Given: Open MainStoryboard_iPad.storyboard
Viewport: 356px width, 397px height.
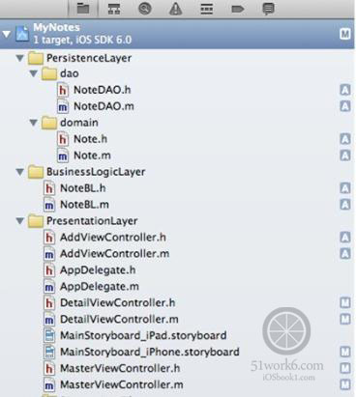Looking at the screenshot, I should (143, 335).
